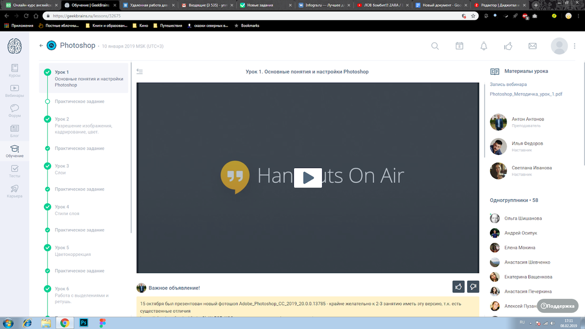The height and width of the screenshot is (329, 585).
Task: Switch to Онлайн-курс английского browser tab
Action: (31, 5)
